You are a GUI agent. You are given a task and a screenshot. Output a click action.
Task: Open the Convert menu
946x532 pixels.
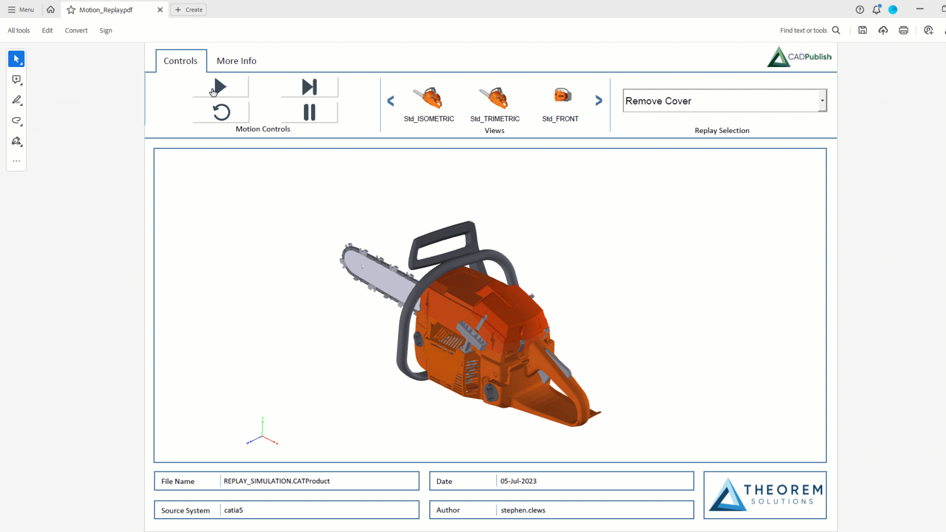click(x=76, y=30)
